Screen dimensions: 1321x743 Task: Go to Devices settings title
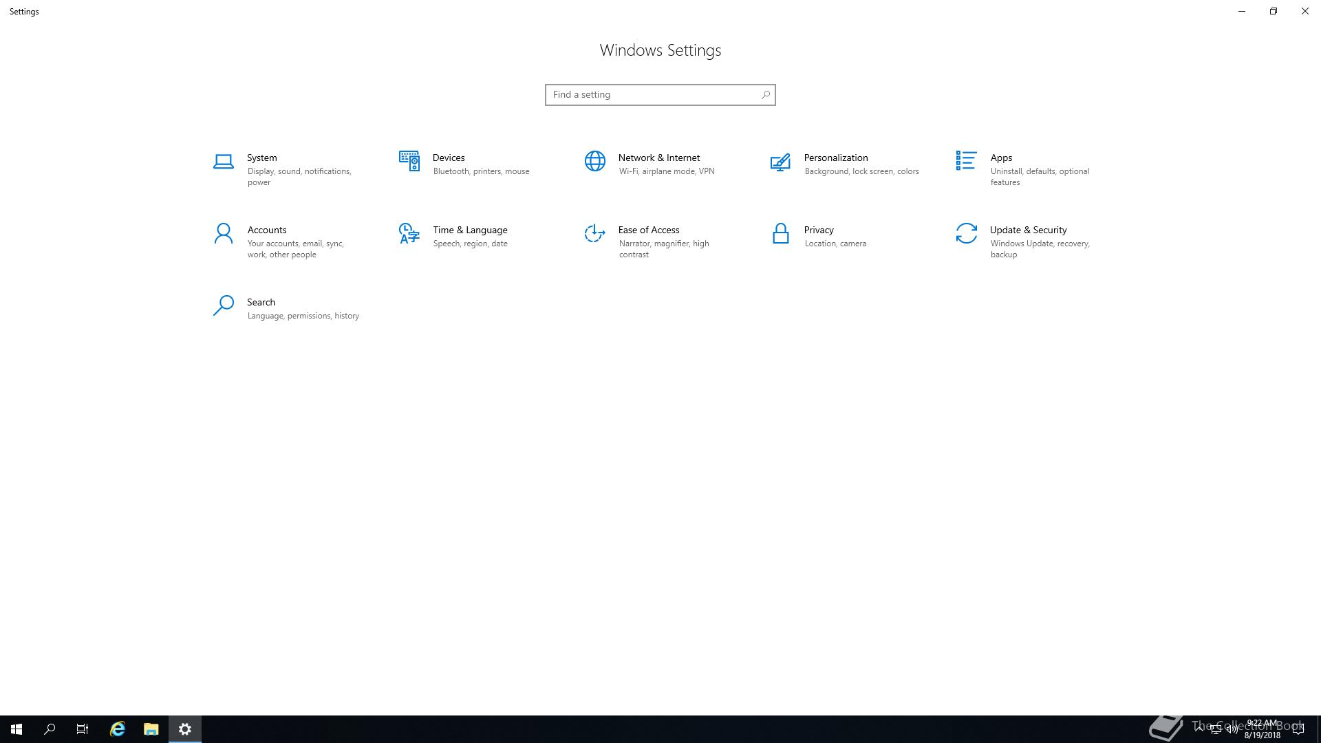449,158
